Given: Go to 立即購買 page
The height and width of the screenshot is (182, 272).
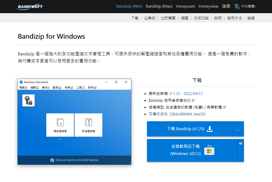Looking at the screenshot, I should [168, 18].
